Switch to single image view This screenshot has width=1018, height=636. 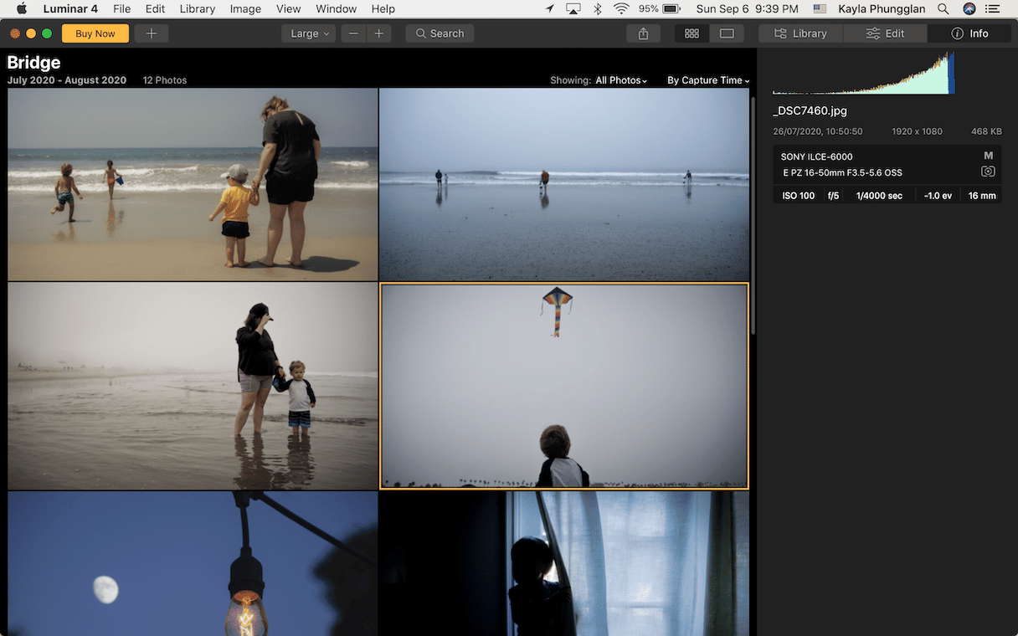[727, 33]
